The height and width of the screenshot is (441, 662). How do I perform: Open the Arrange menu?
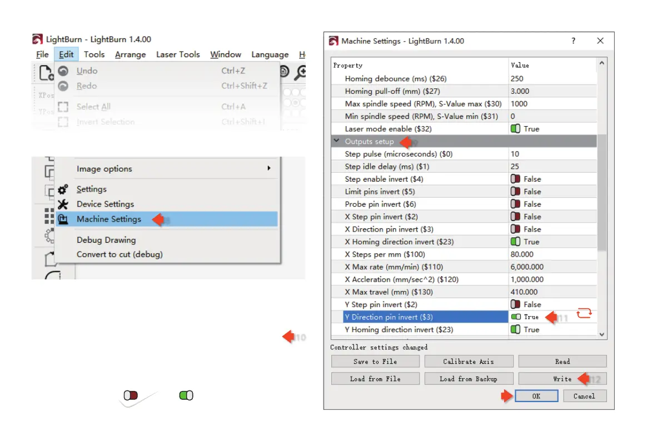pyautogui.click(x=130, y=54)
